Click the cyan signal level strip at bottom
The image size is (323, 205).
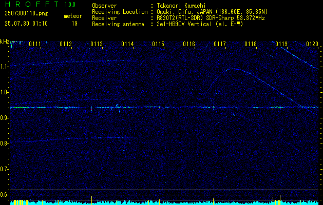pos(164,203)
